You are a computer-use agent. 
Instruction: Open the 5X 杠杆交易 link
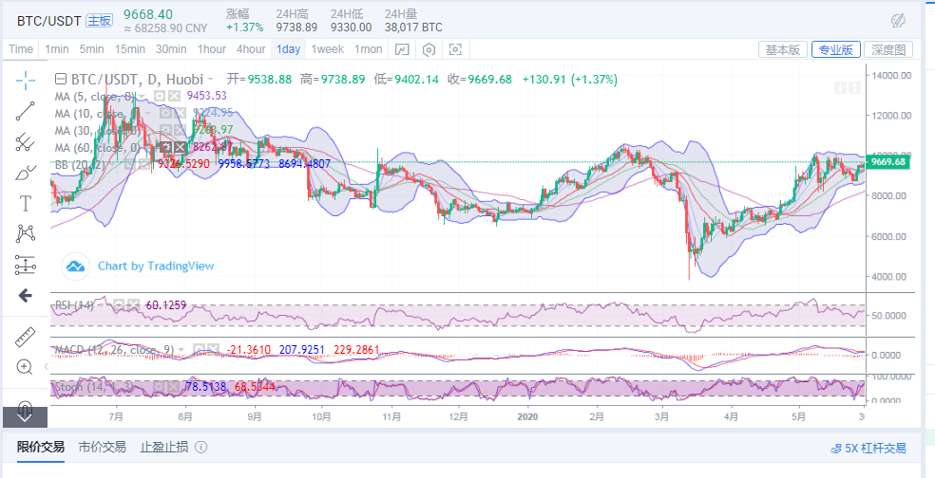868,449
